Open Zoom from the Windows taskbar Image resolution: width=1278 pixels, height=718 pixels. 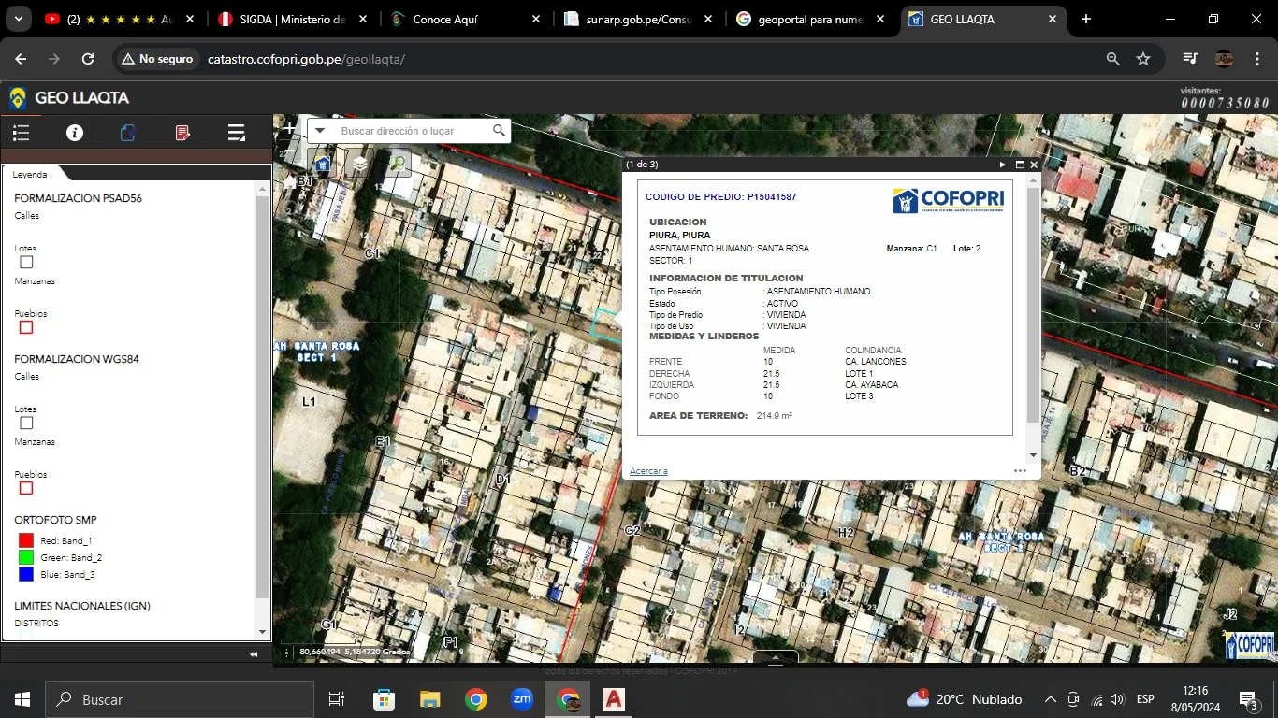[x=522, y=699]
